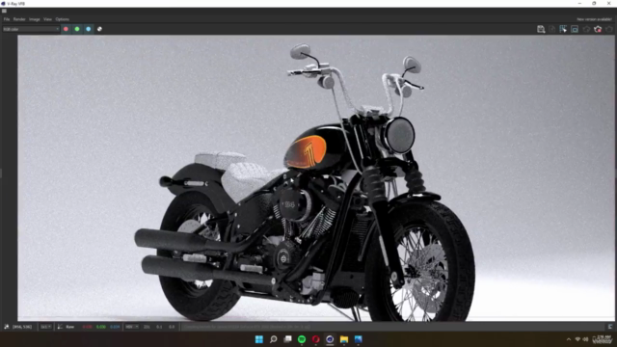617x347 pixels.
Task: Click the first grey teapot render icon
Action: tap(586, 29)
